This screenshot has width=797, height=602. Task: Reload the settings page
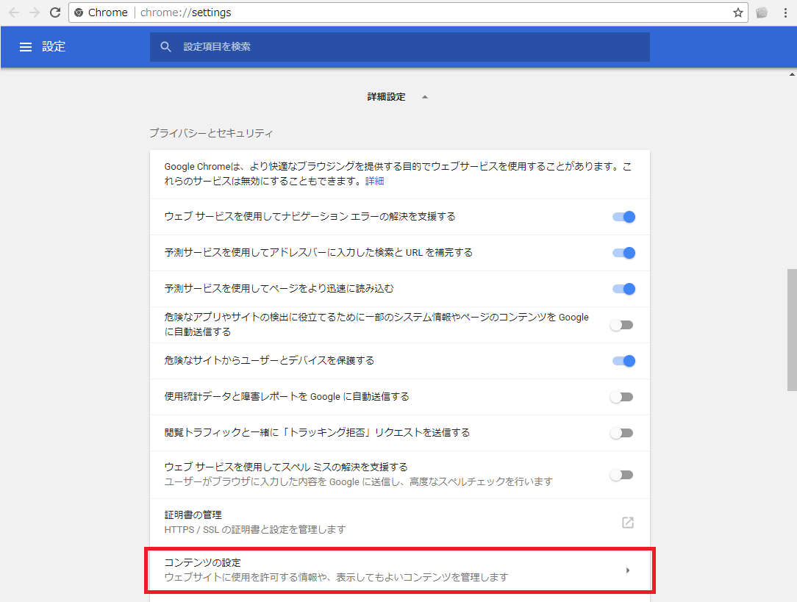55,12
